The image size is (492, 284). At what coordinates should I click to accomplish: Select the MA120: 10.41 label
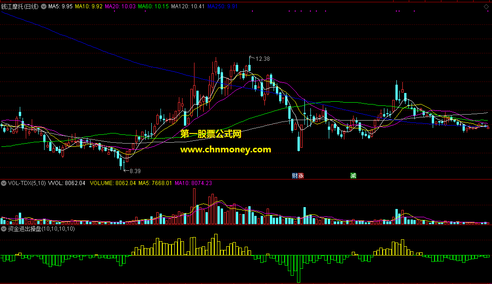tap(188, 6)
